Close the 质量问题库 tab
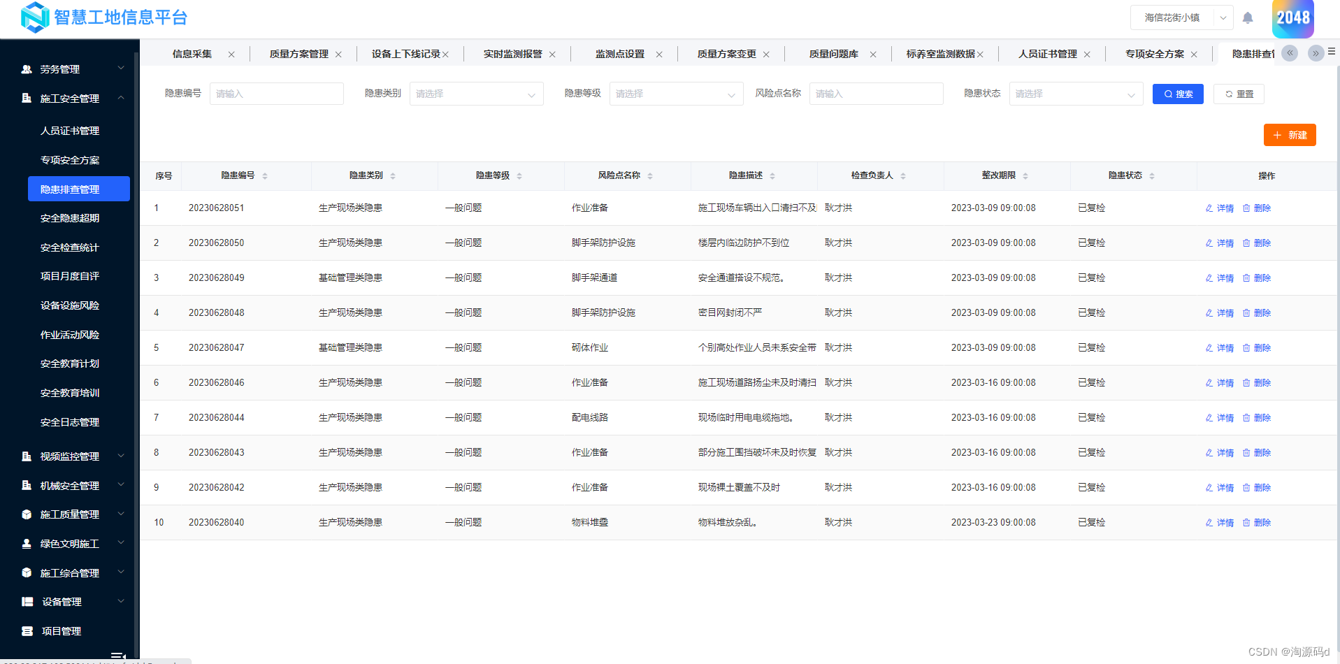The height and width of the screenshot is (664, 1340). (x=873, y=55)
